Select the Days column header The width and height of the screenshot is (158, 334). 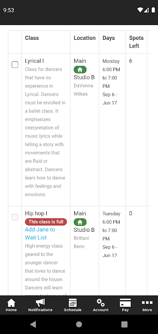pos(109,38)
